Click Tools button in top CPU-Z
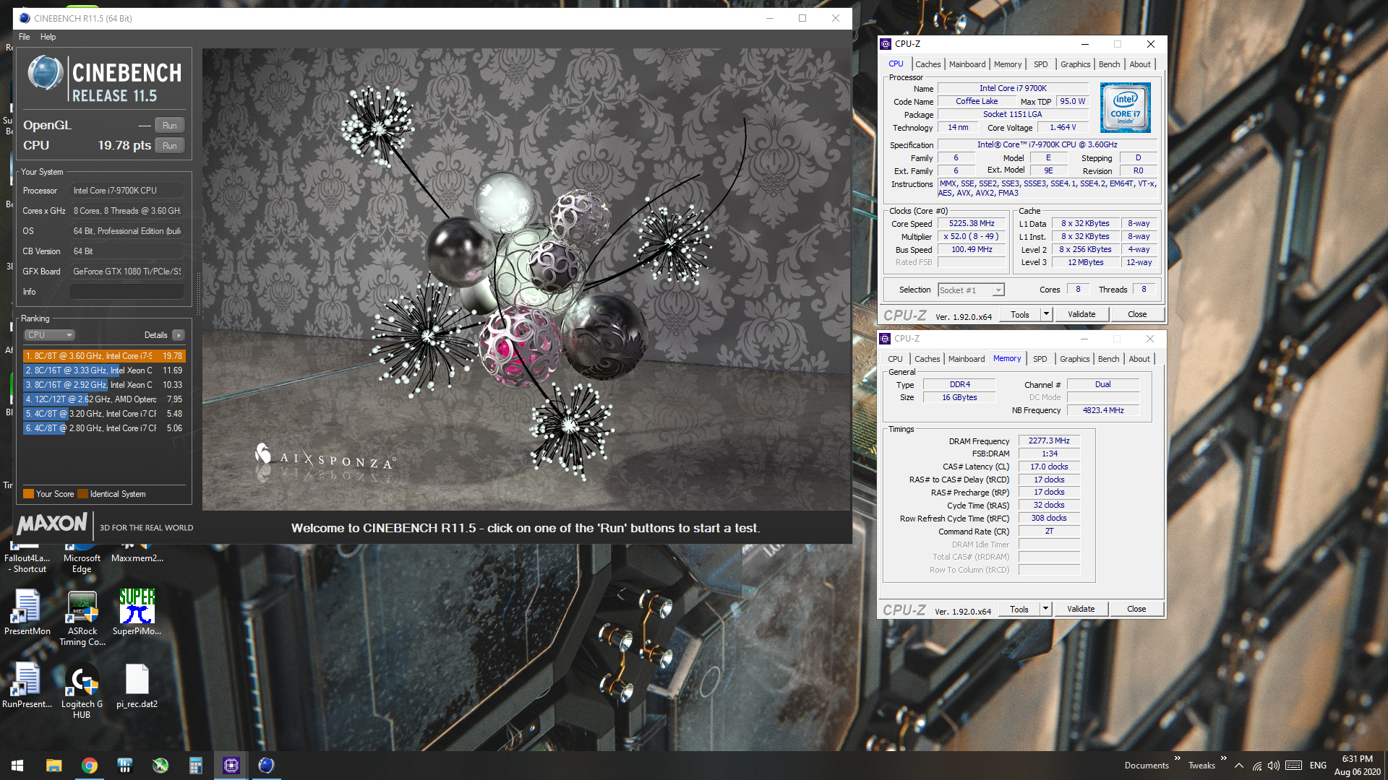Image resolution: width=1388 pixels, height=780 pixels. point(1020,314)
